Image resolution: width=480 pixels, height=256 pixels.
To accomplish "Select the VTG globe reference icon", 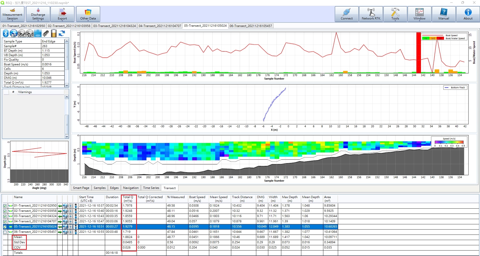I will 30,33.
